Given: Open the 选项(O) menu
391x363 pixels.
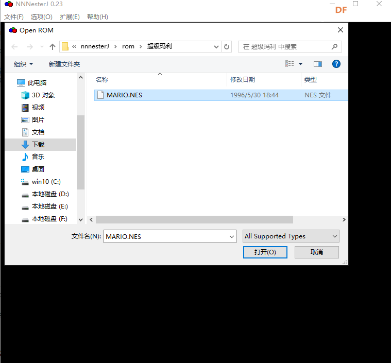Looking at the screenshot, I should click(x=41, y=17).
